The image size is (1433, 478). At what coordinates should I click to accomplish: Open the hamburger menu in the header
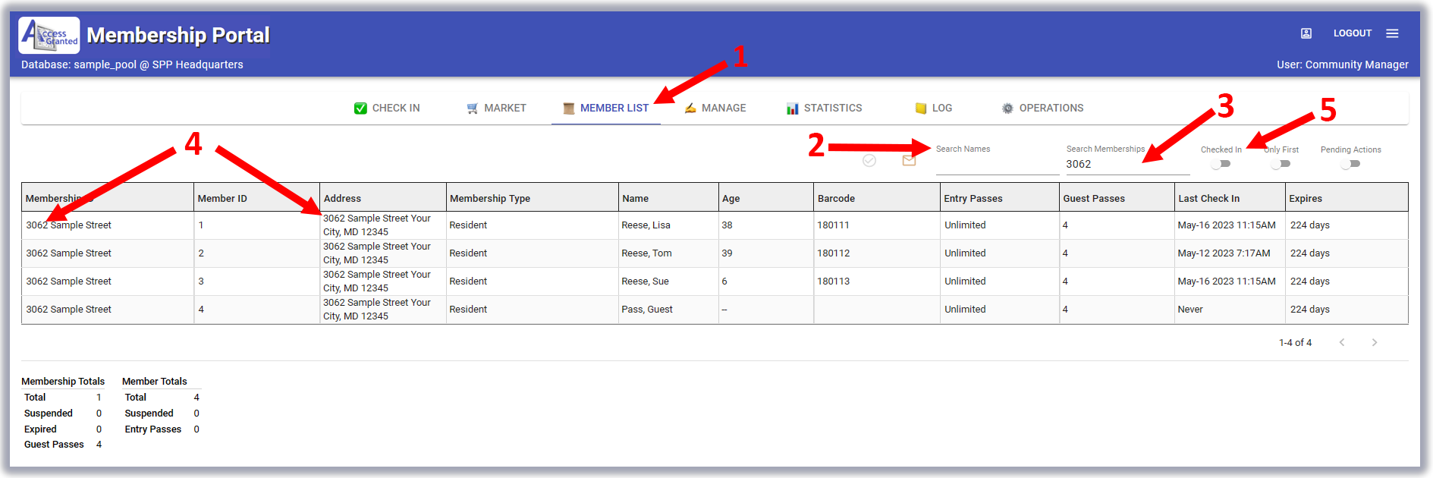click(x=1392, y=33)
